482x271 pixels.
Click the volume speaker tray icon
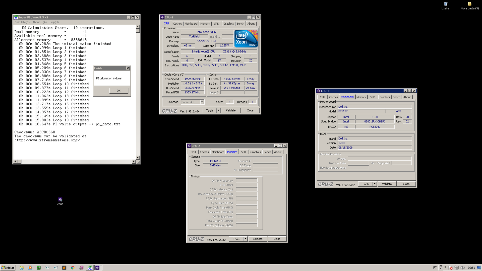coord(463,268)
